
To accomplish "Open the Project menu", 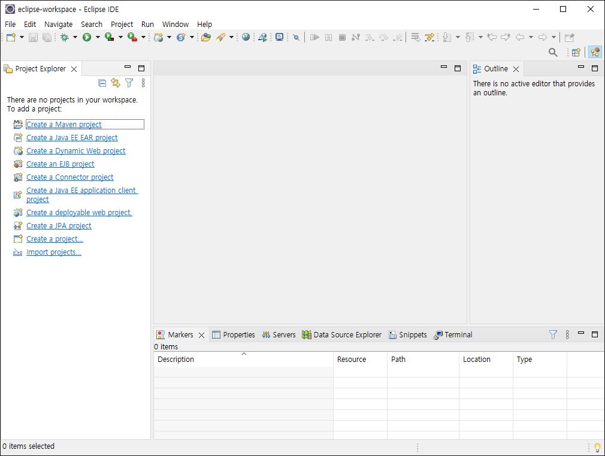I will [x=122, y=25].
